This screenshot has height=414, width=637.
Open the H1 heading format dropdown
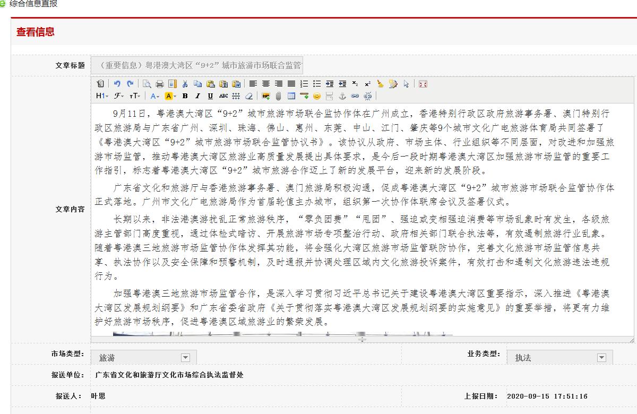coord(102,96)
